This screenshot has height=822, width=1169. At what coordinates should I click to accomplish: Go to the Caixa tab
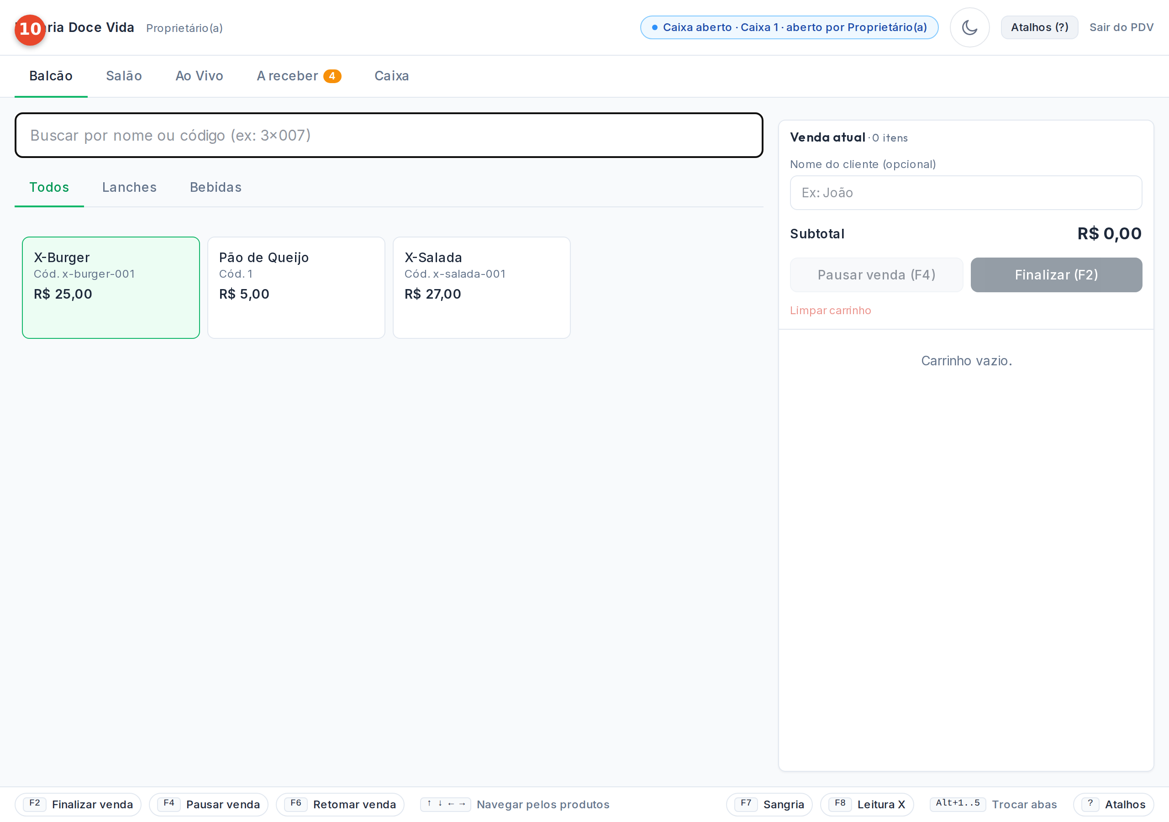pyautogui.click(x=391, y=76)
